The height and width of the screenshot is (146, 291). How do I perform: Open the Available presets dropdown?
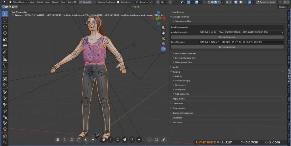(241, 32)
